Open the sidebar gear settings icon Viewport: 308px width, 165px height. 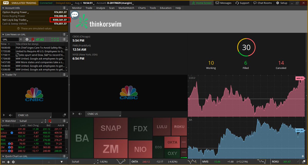click(x=13, y=162)
